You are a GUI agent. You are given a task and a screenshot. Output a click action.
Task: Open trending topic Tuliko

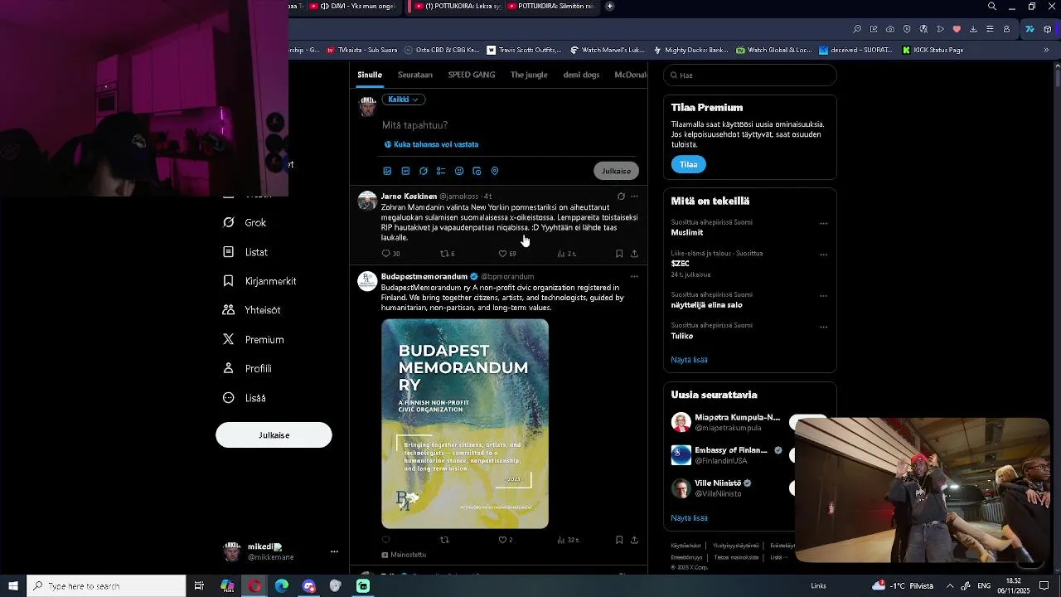pos(682,337)
